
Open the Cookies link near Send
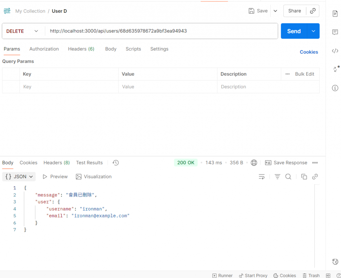click(309, 52)
